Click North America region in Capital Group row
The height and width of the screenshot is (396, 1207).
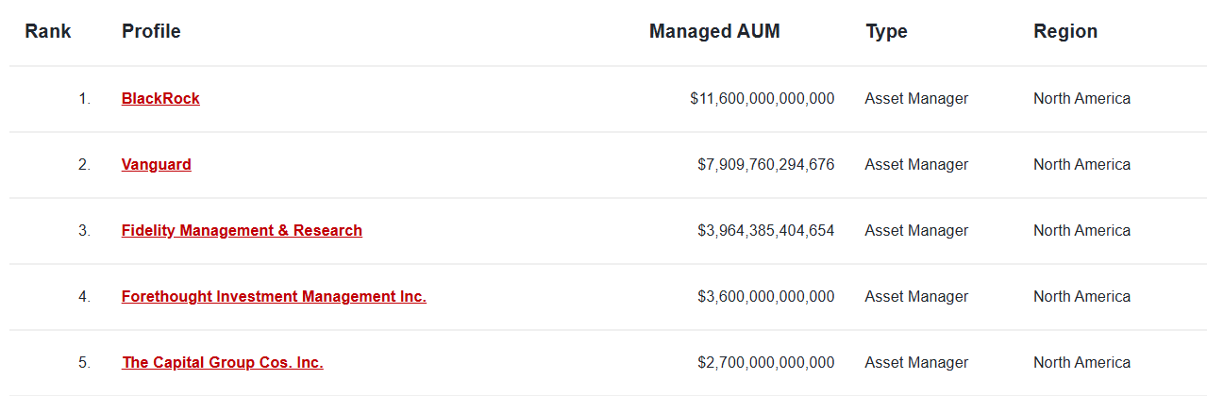point(1081,362)
